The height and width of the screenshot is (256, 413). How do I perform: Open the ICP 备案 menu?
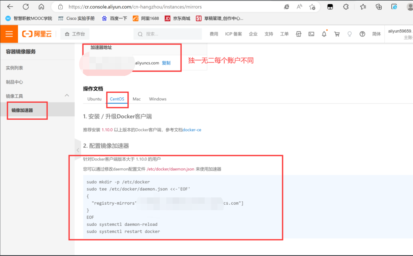[233, 34]
